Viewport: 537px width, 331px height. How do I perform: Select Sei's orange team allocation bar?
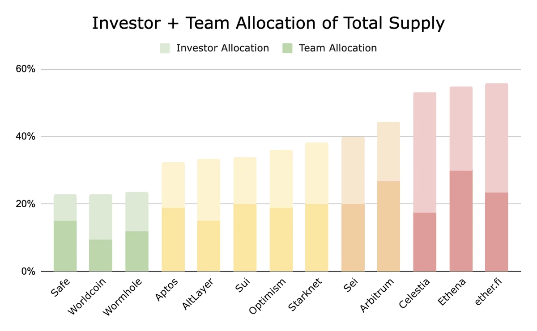(353, 238)
